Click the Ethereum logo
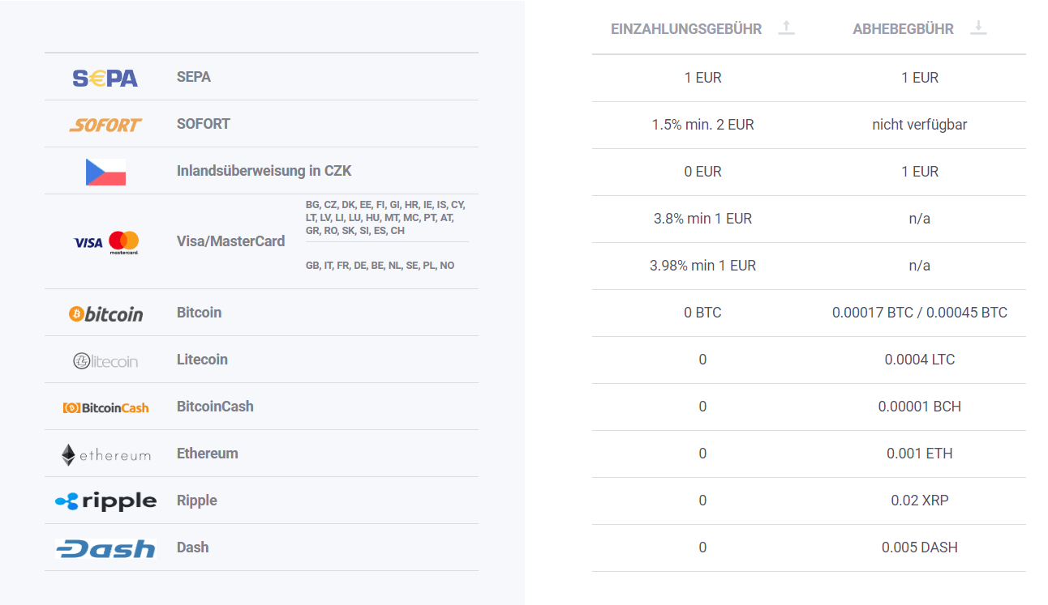The height and width of the screenshot is (605, 1048). tap(105, 454)
